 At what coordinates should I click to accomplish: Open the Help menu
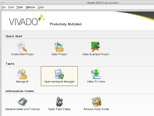point(41,7)
